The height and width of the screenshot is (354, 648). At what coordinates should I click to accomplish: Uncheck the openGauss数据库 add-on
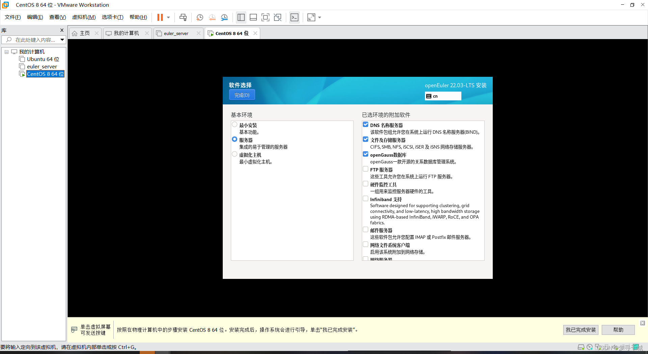point(366,154)
